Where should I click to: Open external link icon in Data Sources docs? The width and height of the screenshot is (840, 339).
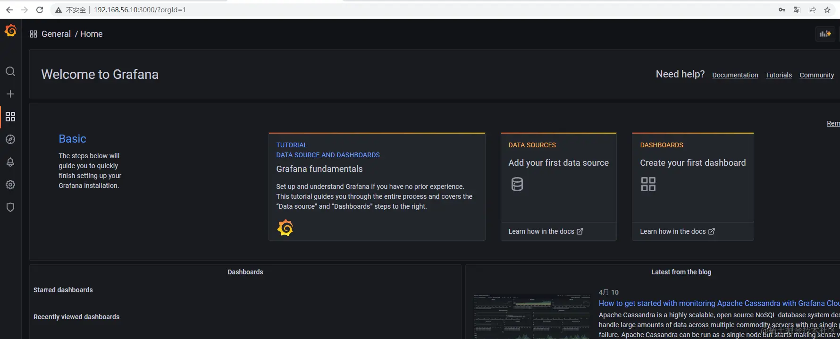(x=580, y=231)
